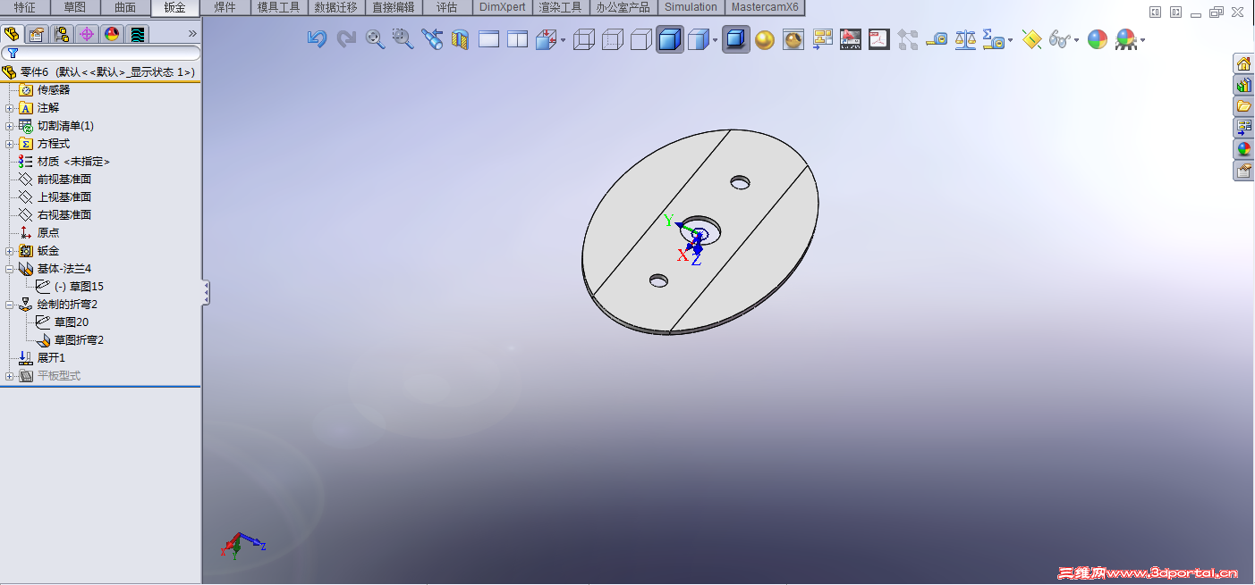Click the Sigma section properties icon

(x=993, y=39)
